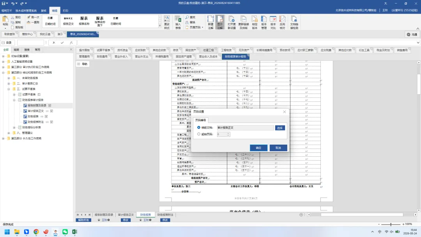The height and width of the screenshot is (237, 421).
Task: Click the 版本对比 (version compare) icon
Action: click(273, 22)
